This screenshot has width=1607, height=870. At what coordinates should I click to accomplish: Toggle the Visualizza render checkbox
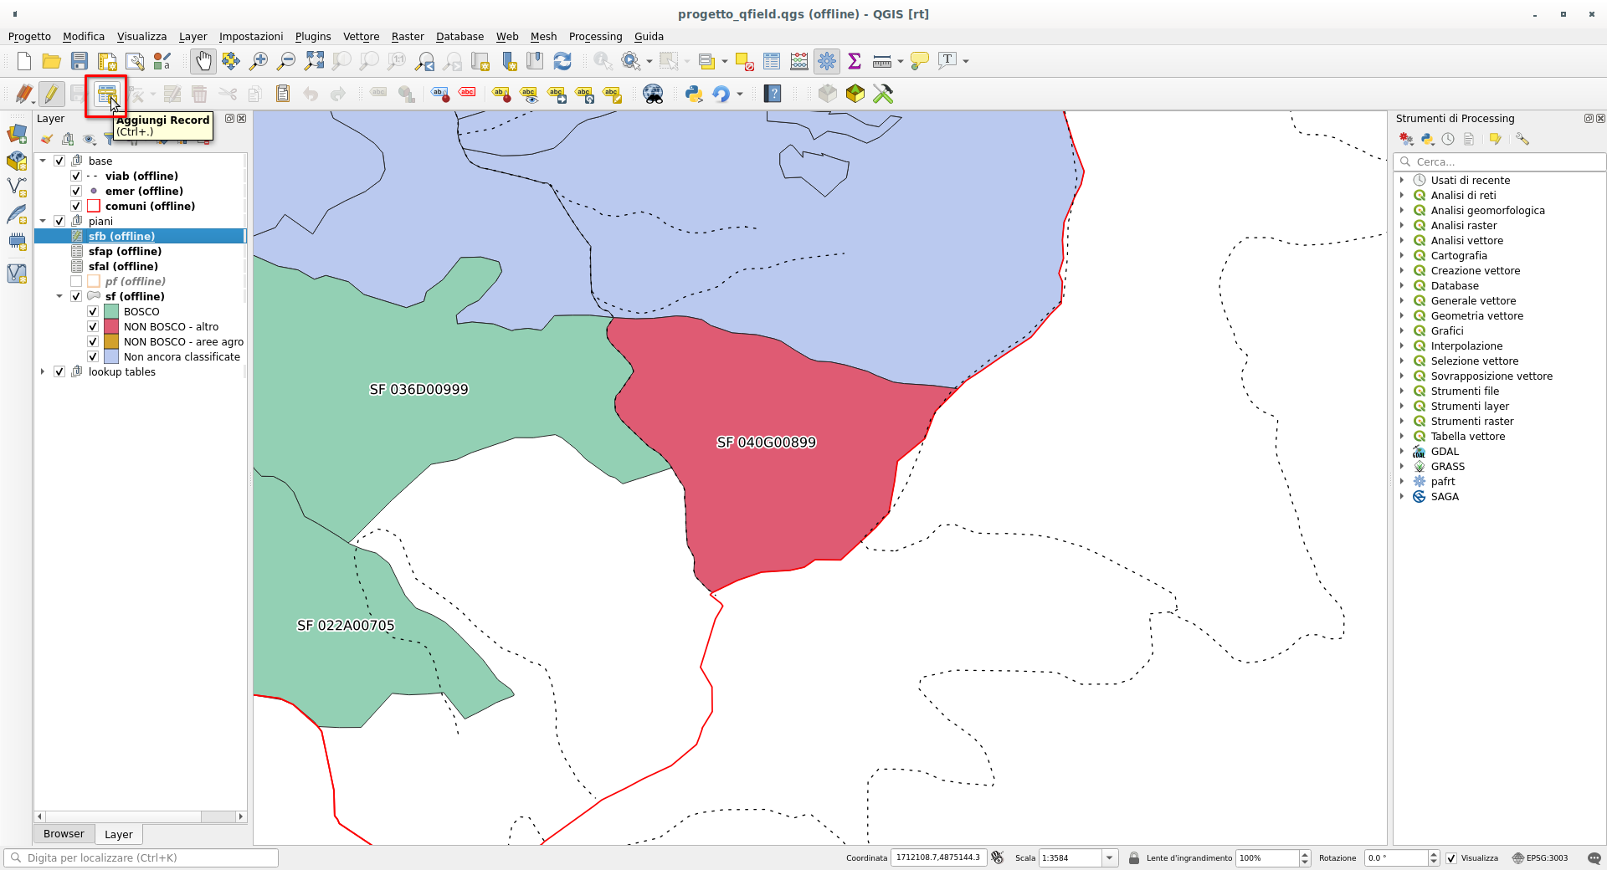pos(1451,857)
